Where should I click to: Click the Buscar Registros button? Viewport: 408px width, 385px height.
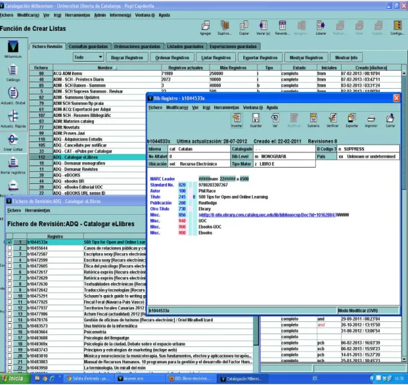pos(127,57)
